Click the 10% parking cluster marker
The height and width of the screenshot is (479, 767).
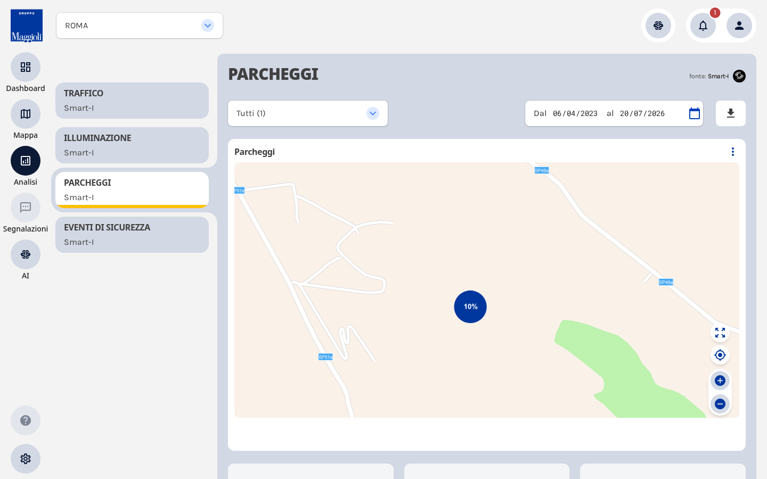[470, 307]
